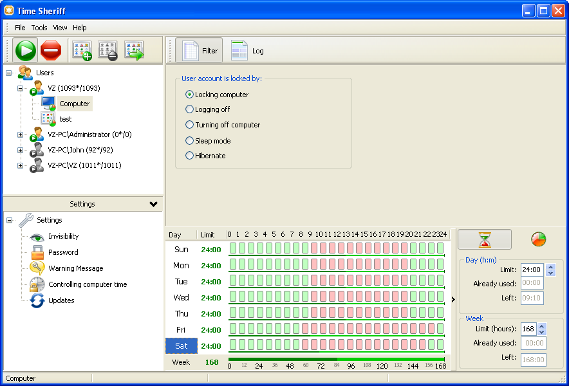Click the VZ user icon in tree
Screen dimensions: 569x386
pyautogui.click(x=36, y=88)
